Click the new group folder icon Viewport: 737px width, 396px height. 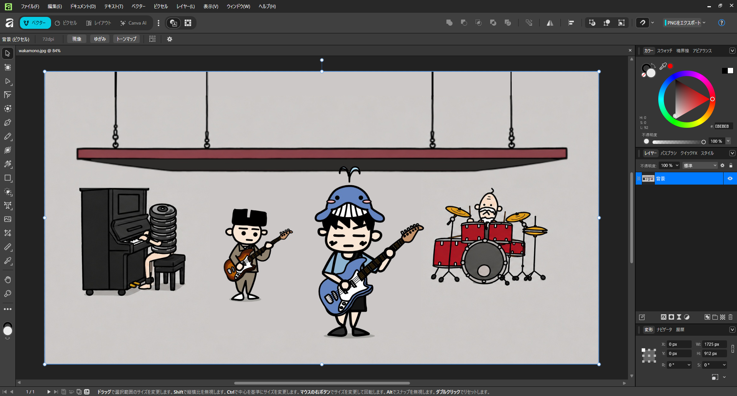click(715, 317)
